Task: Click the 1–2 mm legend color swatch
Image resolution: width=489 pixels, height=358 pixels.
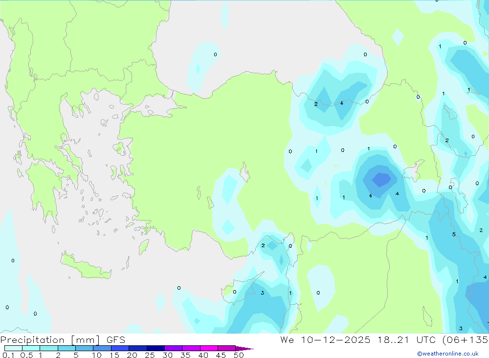Action: tap(49, 348)
